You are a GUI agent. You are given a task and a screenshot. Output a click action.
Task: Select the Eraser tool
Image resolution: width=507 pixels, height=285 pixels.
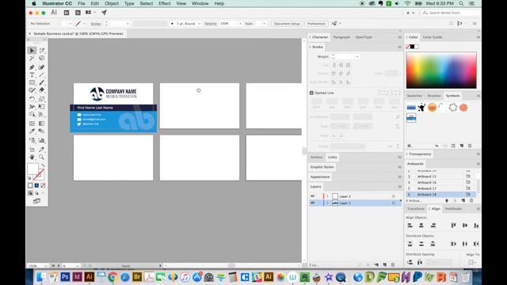tap(42, 90)
